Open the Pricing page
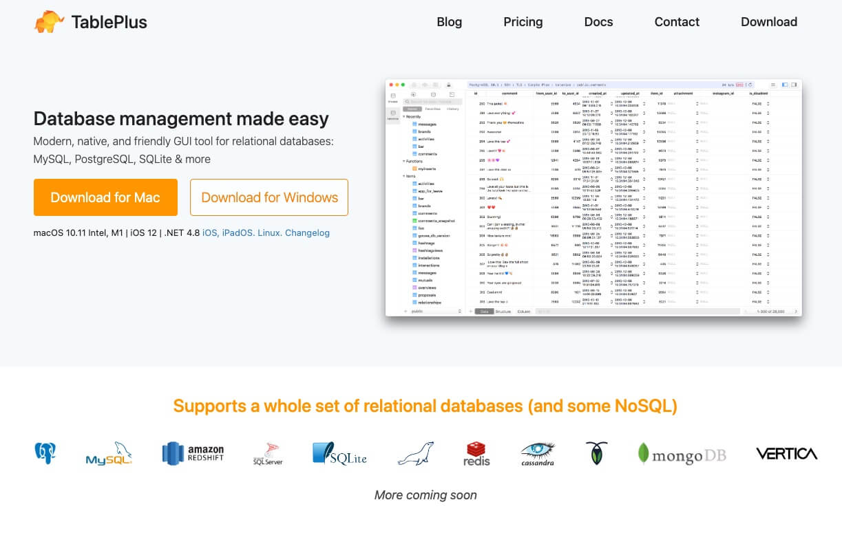 pyautogui.click(x=523, y=22)
